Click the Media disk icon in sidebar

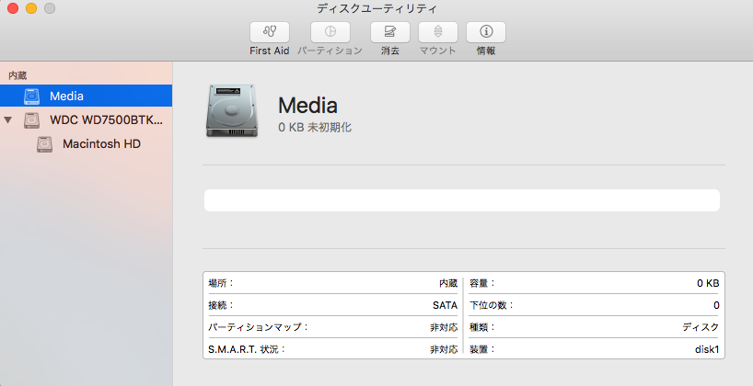(32, 96)
